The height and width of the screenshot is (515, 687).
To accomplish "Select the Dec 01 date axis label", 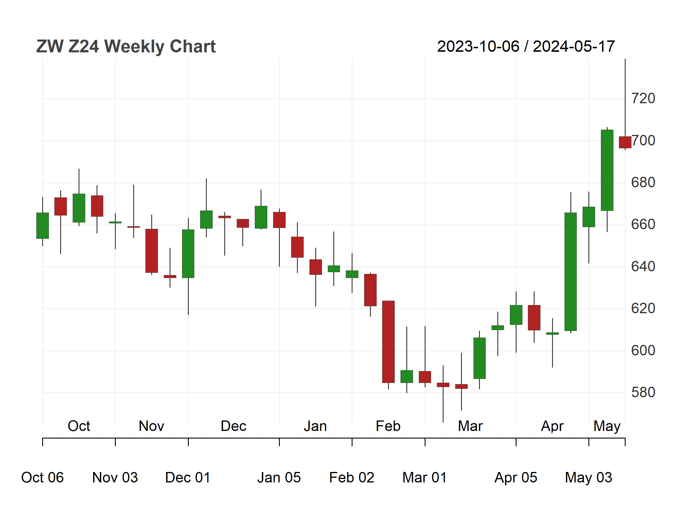I will click(x=188, y=477).
